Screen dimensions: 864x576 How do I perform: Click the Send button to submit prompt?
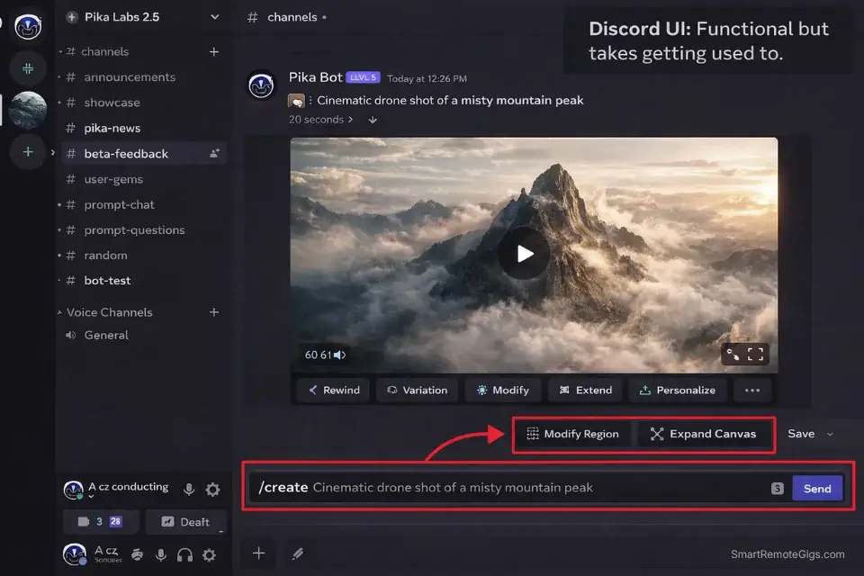816,488
